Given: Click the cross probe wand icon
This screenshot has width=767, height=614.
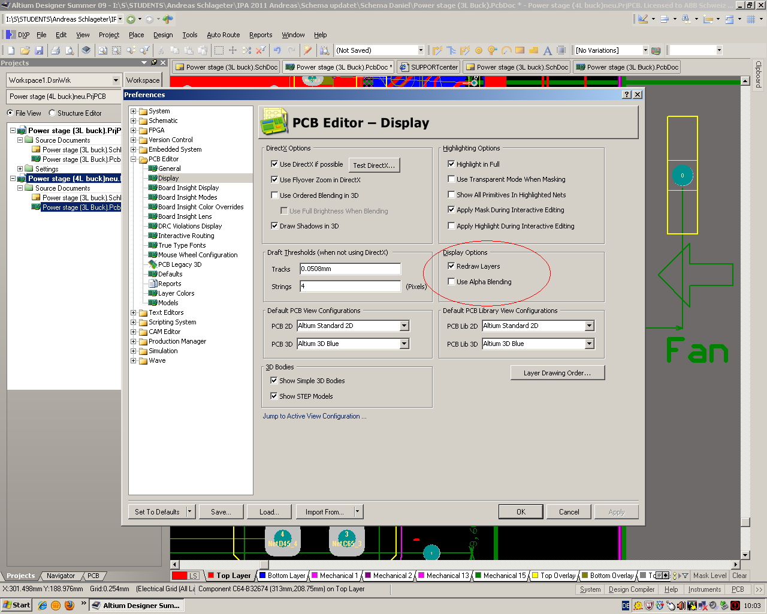Looking at the screenshot, I should tap(307, 50).
